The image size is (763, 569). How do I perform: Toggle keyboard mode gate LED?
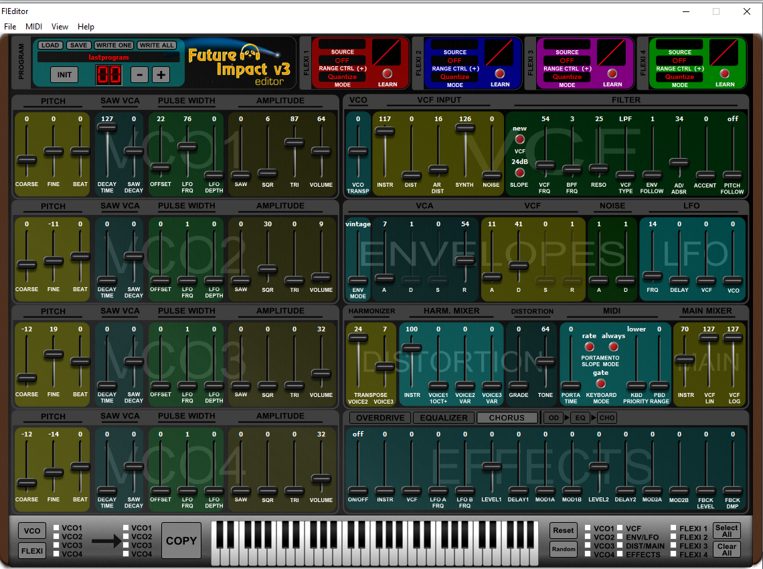[x=600, y=384]
